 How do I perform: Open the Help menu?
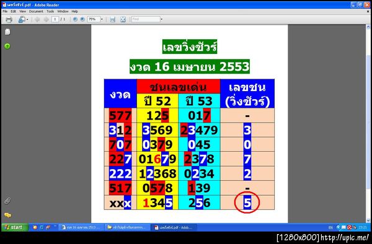(75, 11)
